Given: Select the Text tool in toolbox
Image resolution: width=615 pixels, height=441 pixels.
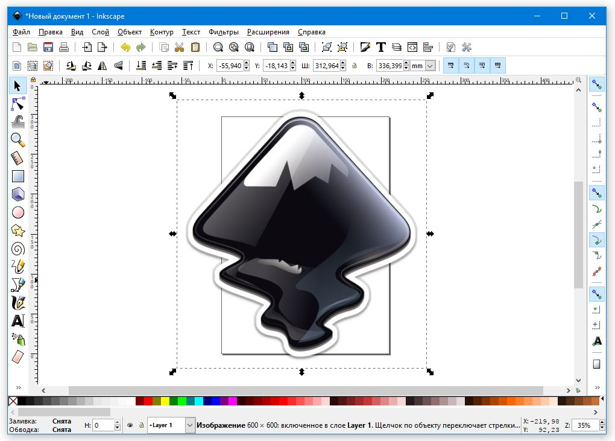Looking at the screenshot, I should tap(17, 321).
